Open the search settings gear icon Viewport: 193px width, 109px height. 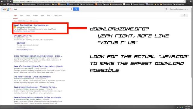click(x=184, y=15)
